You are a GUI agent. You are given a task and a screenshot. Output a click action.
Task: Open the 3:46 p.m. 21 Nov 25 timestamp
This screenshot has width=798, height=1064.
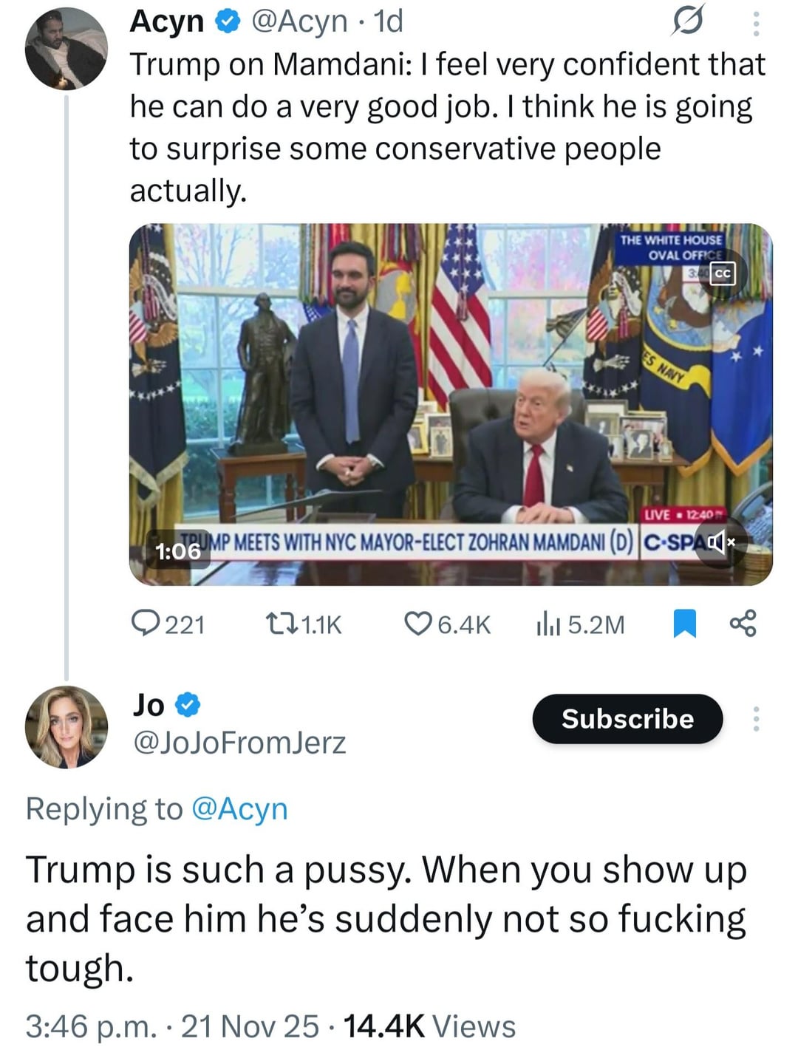pyautogui.click(x=172, y=1026)
